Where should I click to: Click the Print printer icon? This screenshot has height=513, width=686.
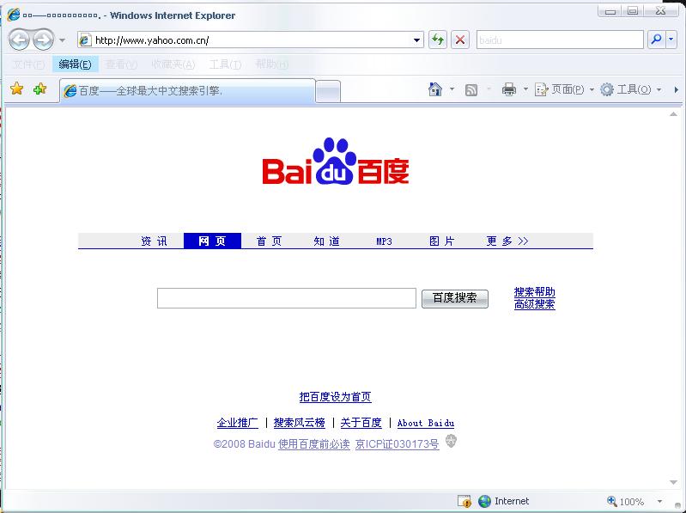509,89
